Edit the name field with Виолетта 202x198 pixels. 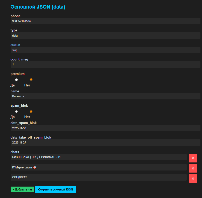coord(105,96)
